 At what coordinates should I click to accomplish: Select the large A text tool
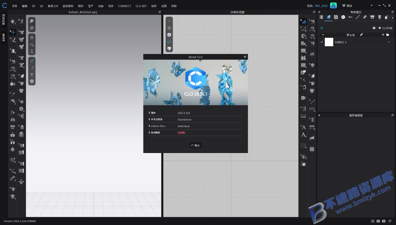304,127
